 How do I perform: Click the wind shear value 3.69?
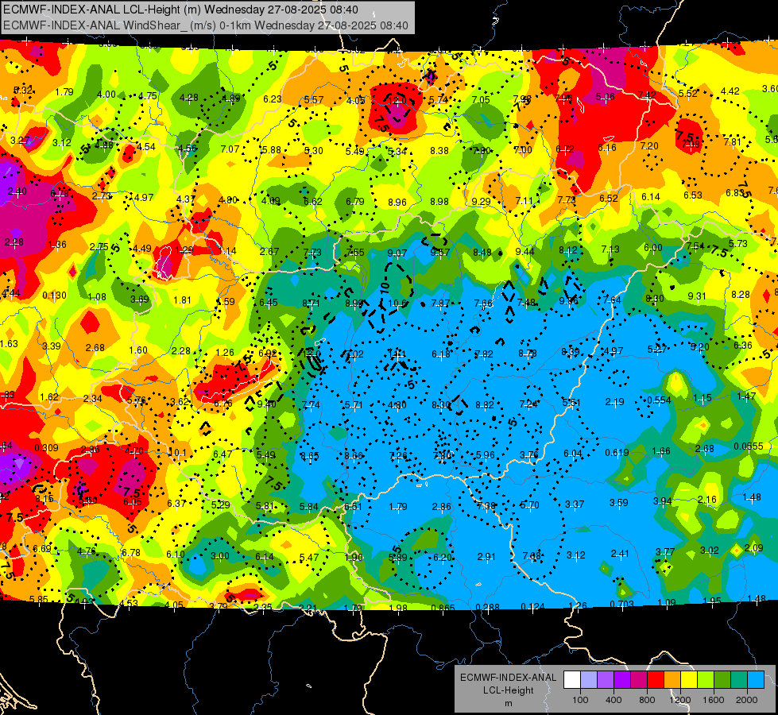pyautogui.click(x=139, y=300)
